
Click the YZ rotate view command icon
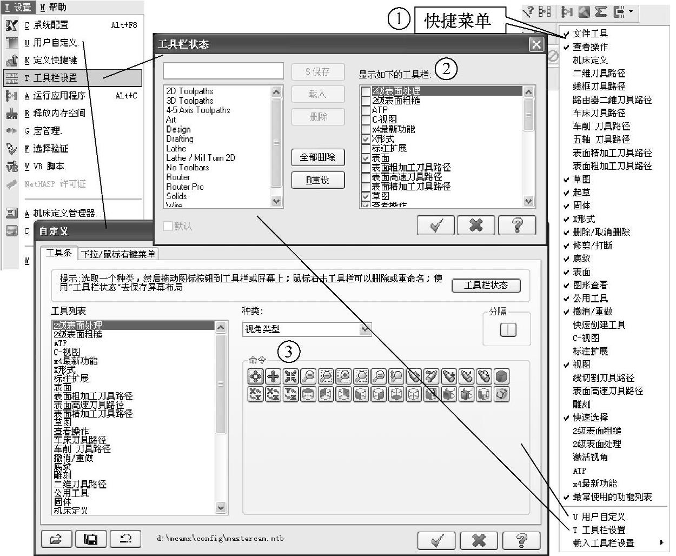pyautogui.click(x=290, y=394)
